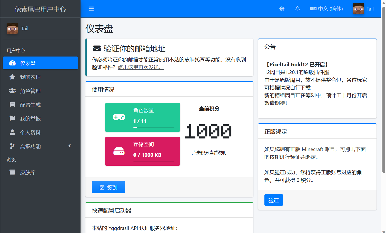Click the users icon for 角色管理
Image resolution: width=386 pixels, height=233 pixels.
click(x=12, y=91)
